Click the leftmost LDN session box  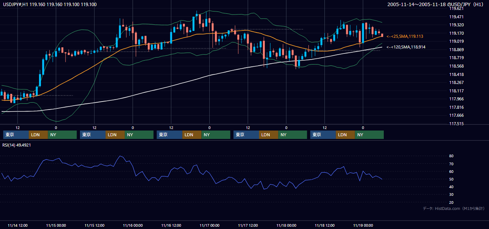[x=38, y=135]
